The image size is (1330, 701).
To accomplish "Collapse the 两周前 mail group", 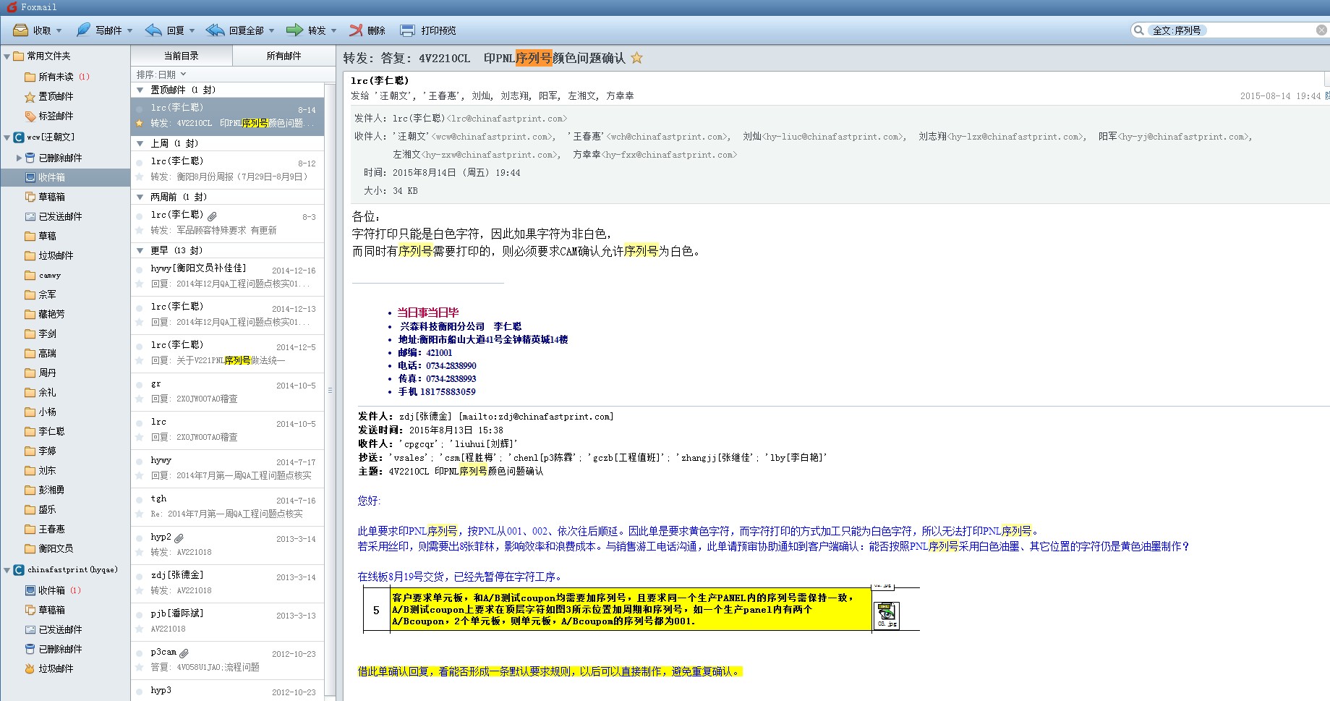I will 140,197.
